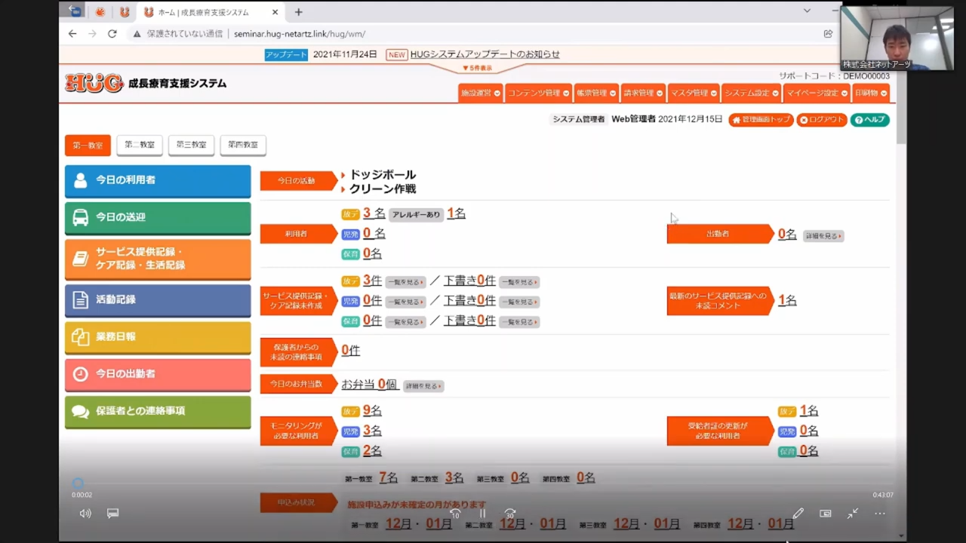Expand the システム設定 menu

[751, 93]
